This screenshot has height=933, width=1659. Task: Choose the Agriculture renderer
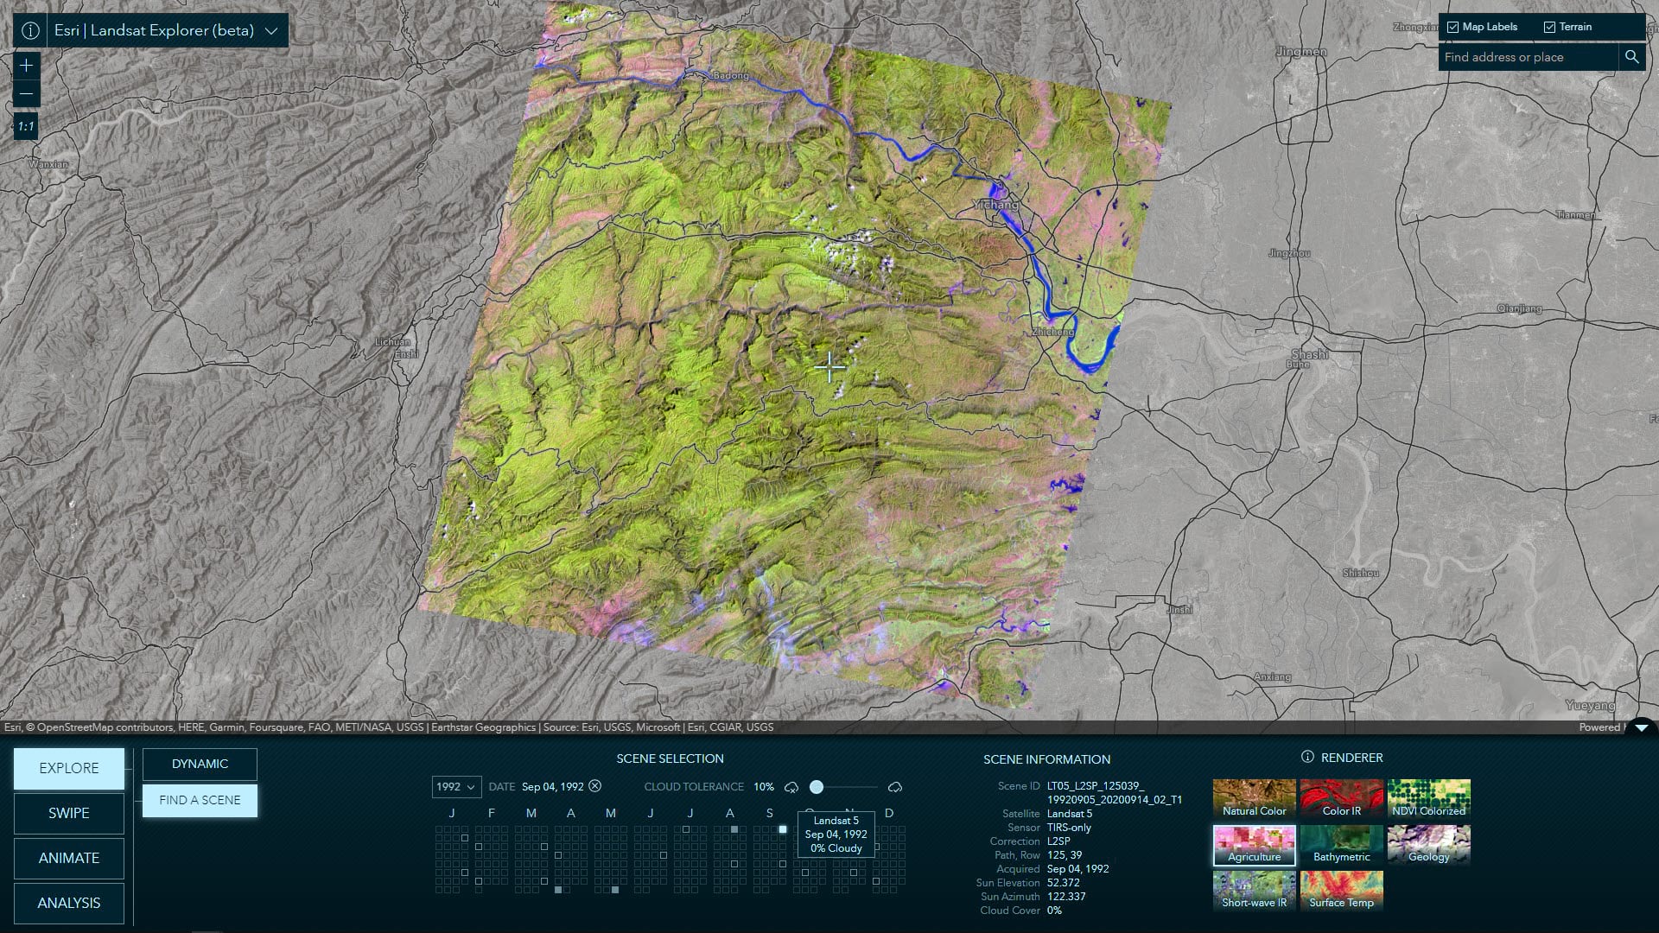pyautogui.click(x=1254, y=845)
